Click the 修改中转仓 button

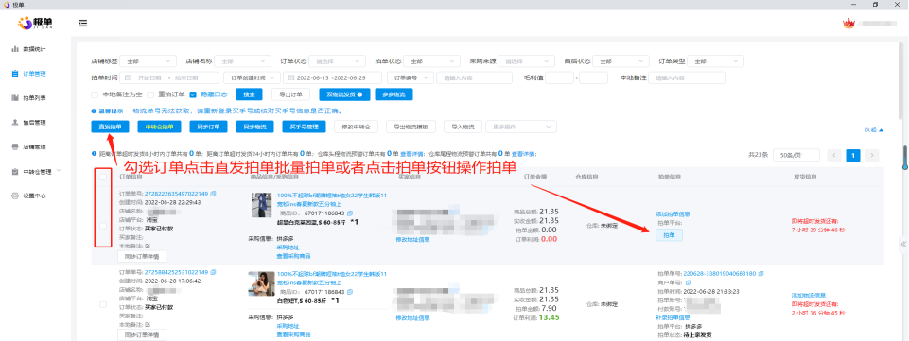357,127
